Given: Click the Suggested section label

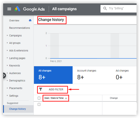Looking at the screenshot, I should (12, 103).
